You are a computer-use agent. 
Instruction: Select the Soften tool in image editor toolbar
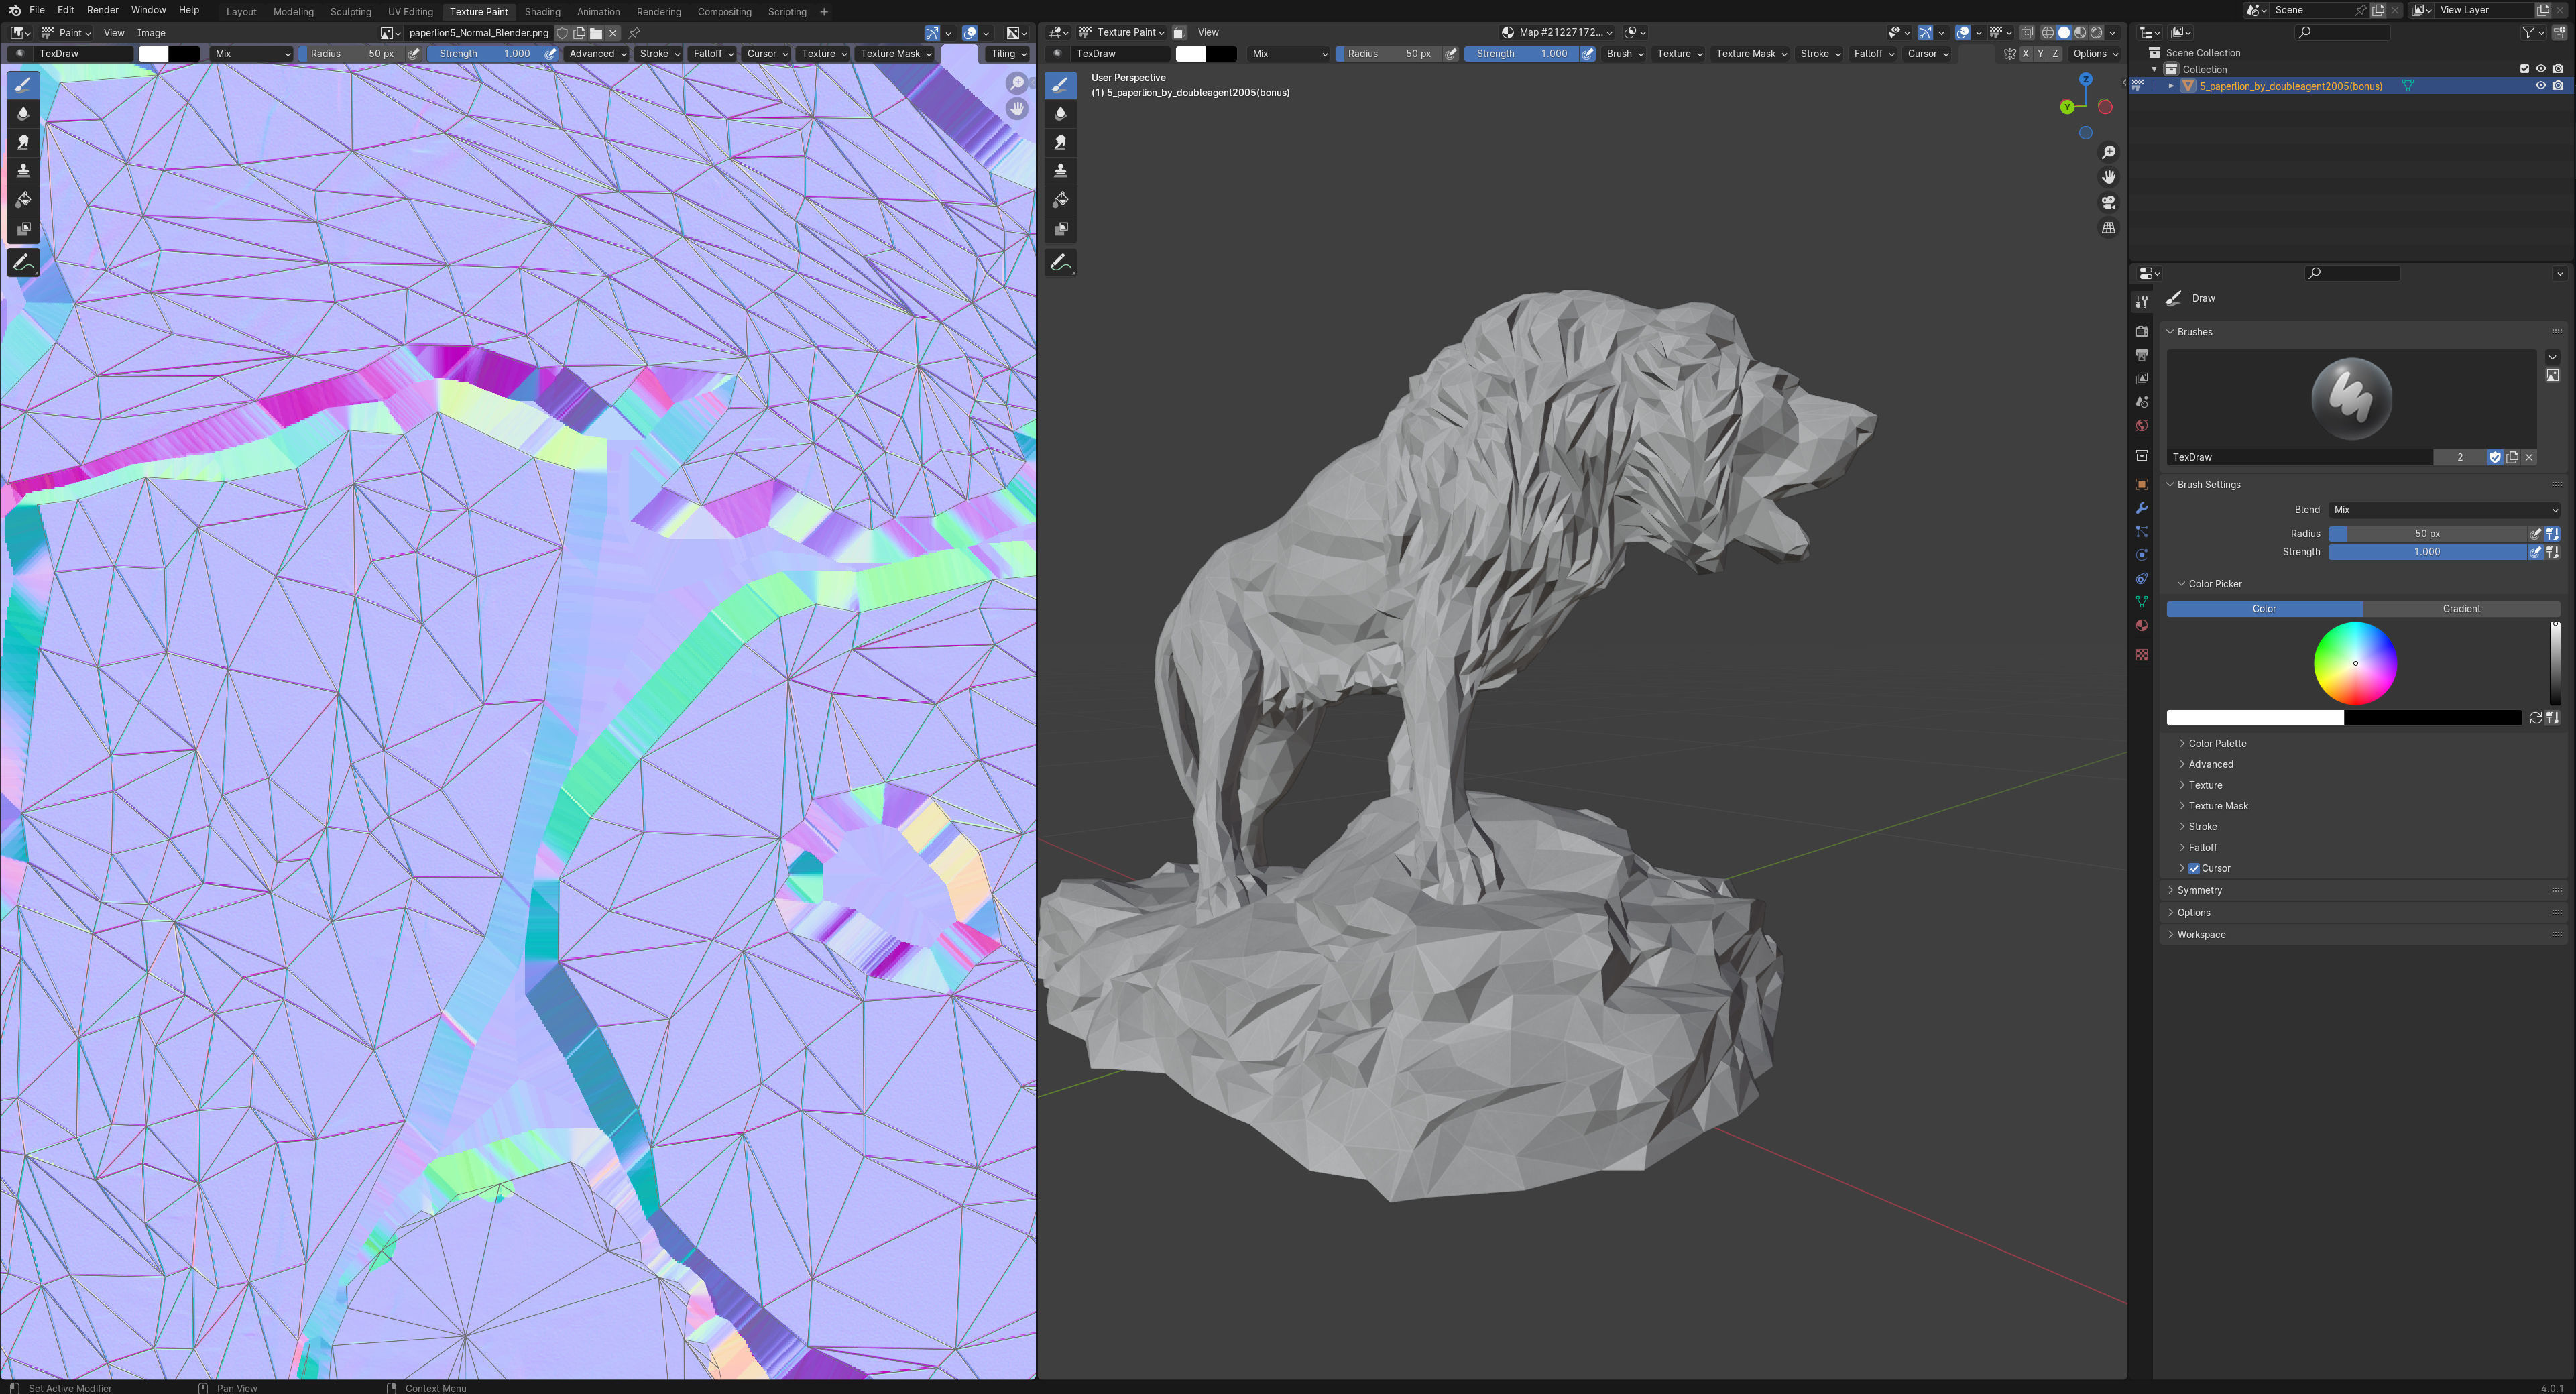coord(23,113)
